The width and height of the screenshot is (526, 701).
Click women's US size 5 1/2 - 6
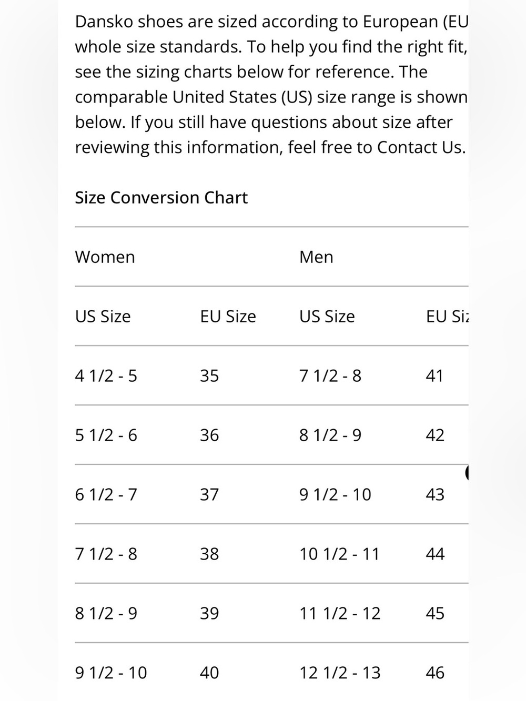tap(106, 435)
